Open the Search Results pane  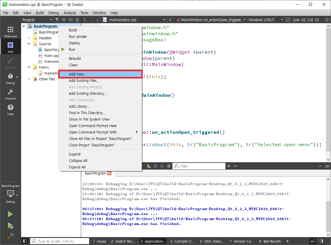[x=123, y=241]
